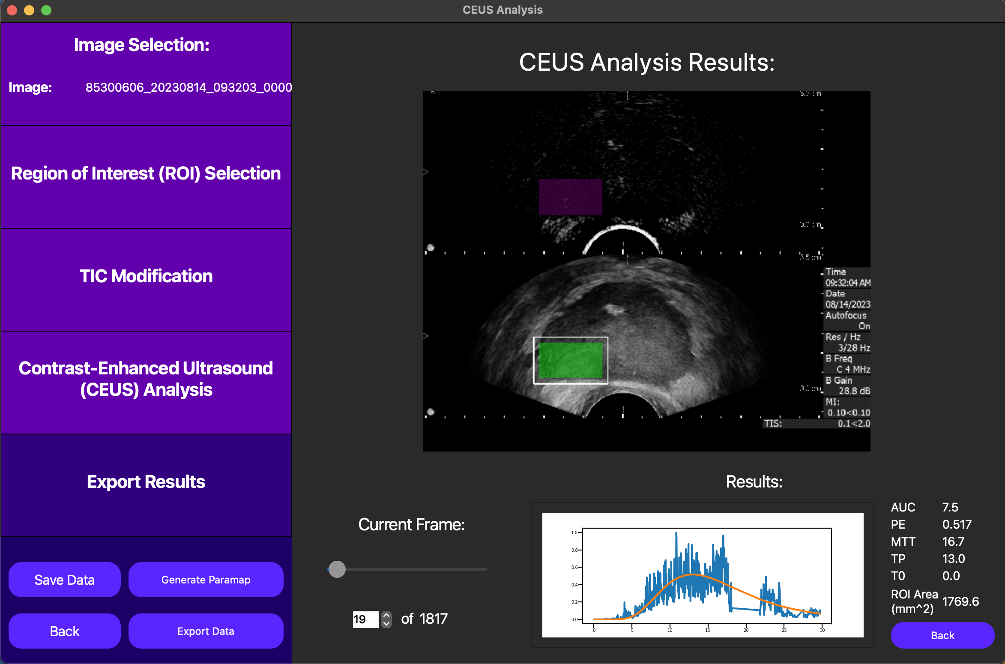Click the time-intensity curve plot

[703, 575]
